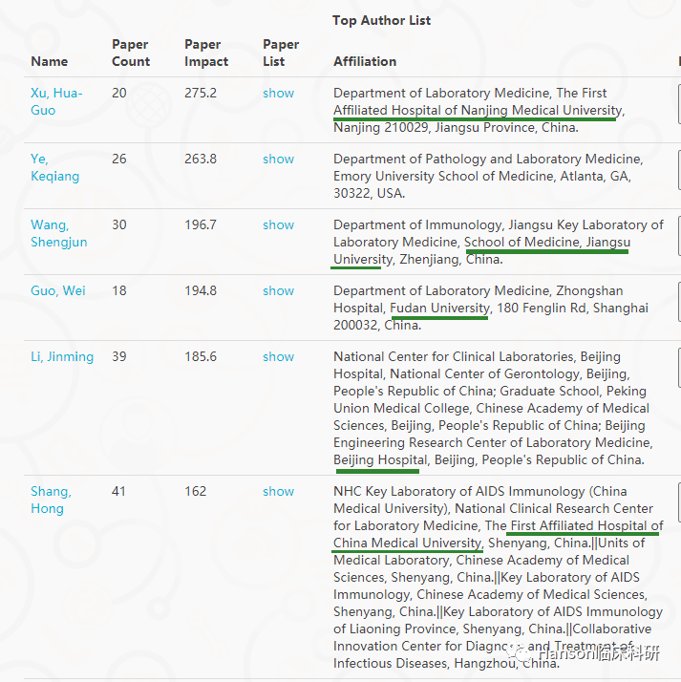Show paper list for Guo, Wei
681x682 pixels.
tap(278, 290)
